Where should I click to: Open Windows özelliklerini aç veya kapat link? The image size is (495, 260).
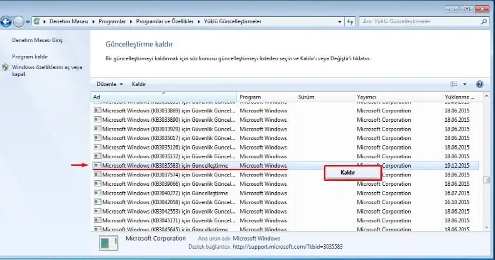point(47,70)
